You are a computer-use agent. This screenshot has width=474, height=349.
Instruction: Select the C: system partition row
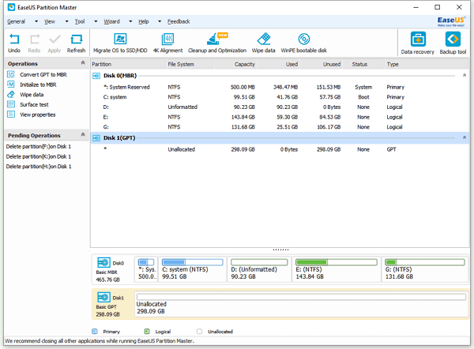click(280, 97)
